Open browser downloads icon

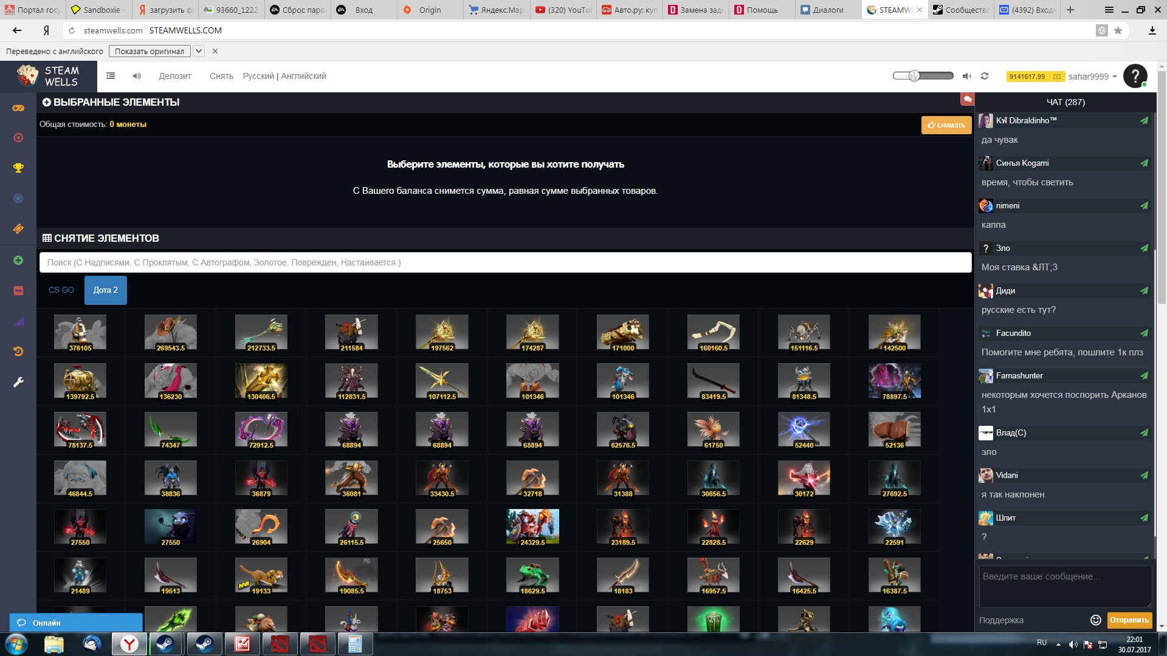point(1152,30)
